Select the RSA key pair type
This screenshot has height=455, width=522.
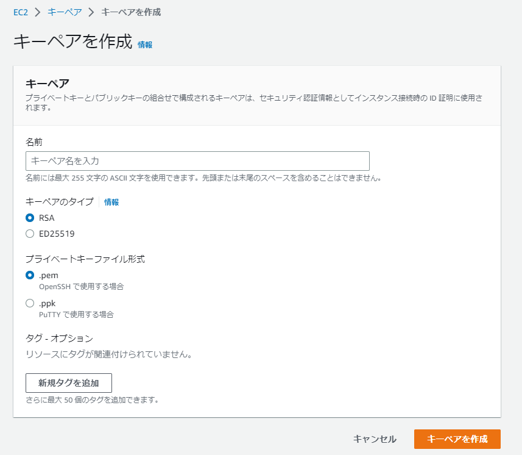30,218
